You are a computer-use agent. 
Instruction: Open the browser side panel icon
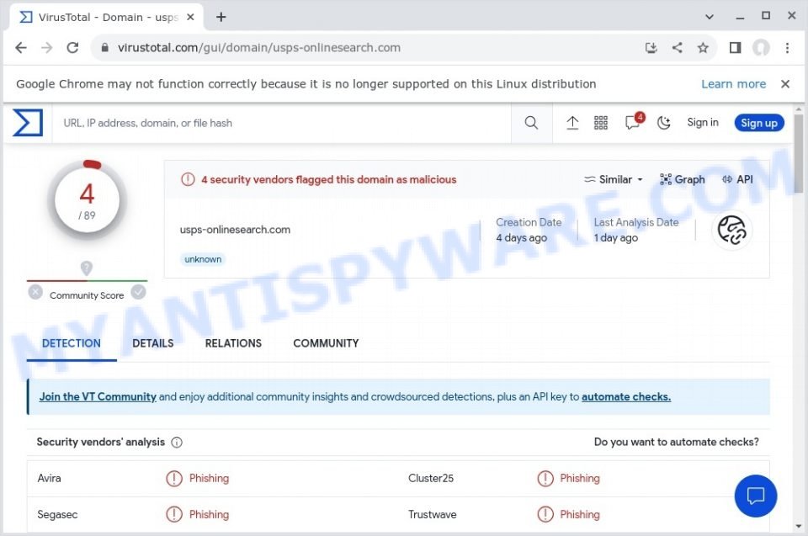tap(736, 48)
